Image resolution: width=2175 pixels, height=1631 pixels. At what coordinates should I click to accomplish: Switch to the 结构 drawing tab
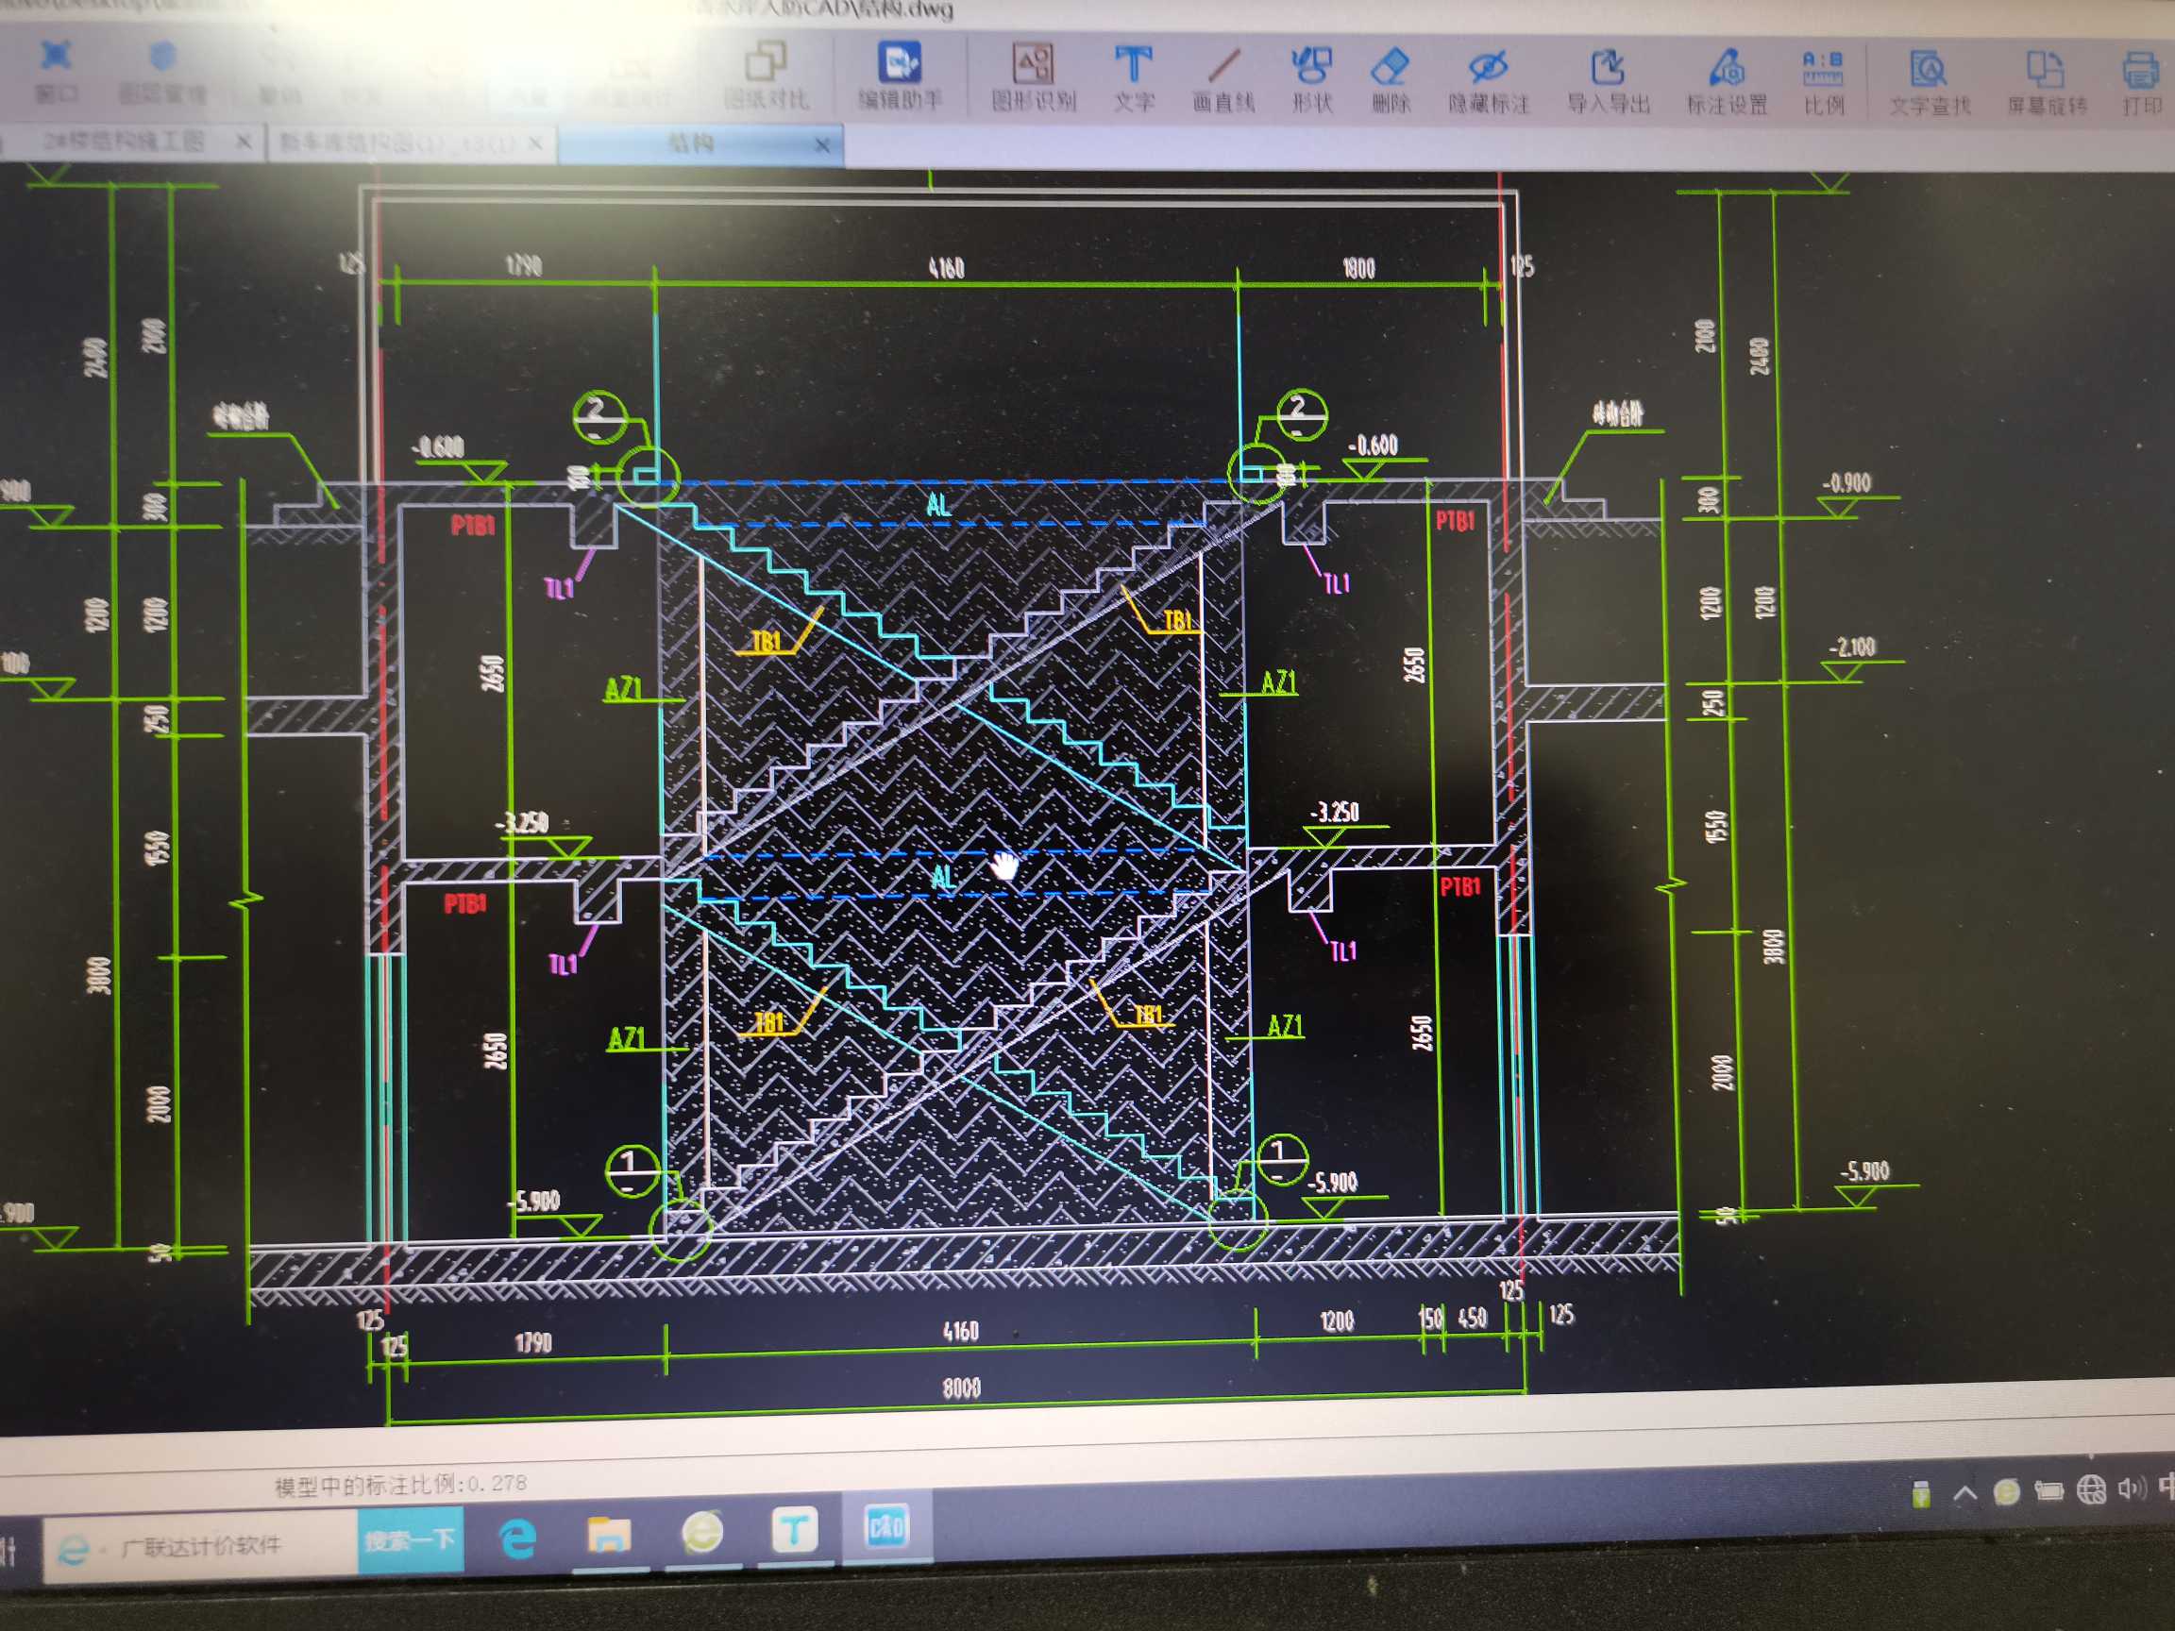point(691,143)
